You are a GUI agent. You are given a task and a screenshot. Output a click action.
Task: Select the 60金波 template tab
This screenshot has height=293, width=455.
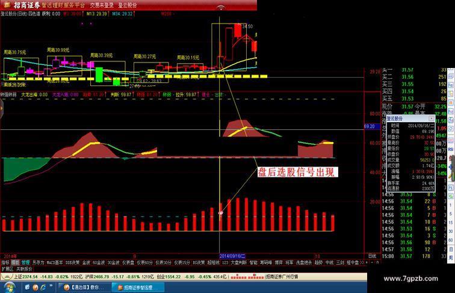[x=99, y=262]
